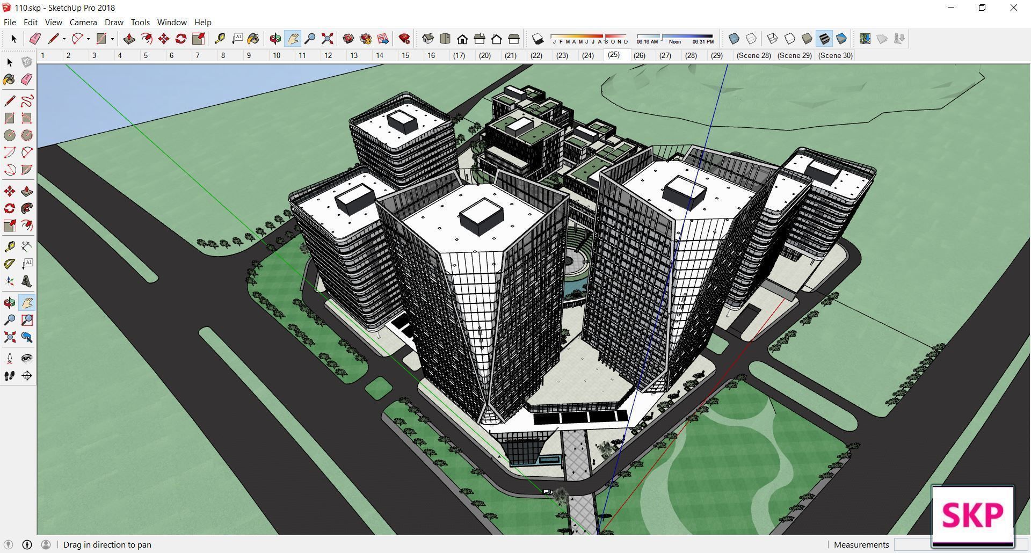Choose the Axes tool

10,281
